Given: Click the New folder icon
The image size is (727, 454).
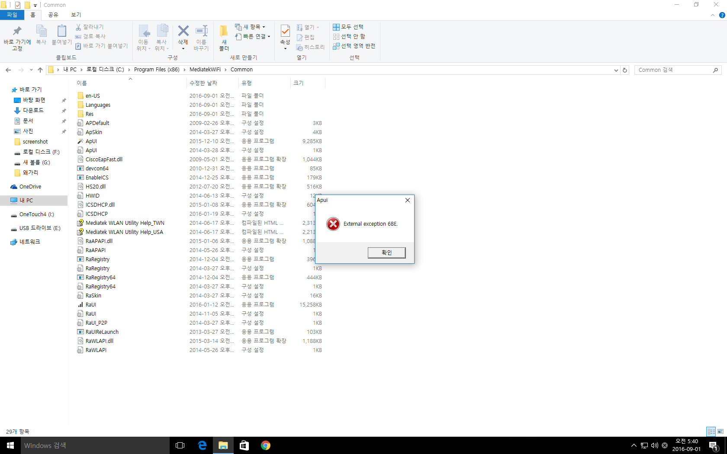Looking at the screenshot, I should coord(224,31).
